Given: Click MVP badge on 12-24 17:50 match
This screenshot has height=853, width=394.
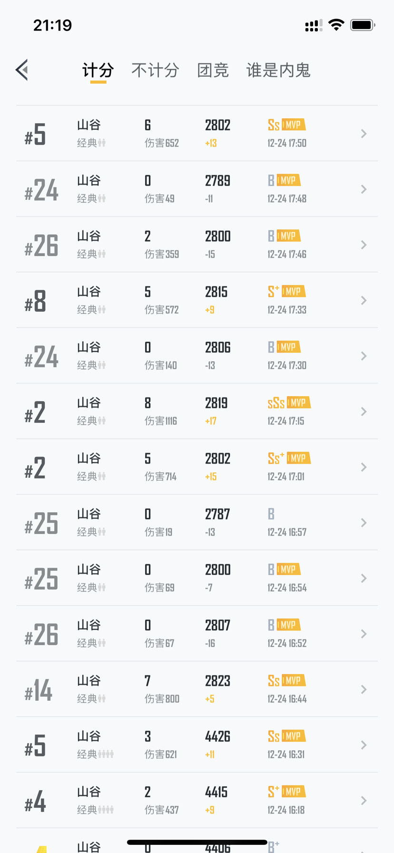Looking at the screenshot, I should tap(293, 125).
